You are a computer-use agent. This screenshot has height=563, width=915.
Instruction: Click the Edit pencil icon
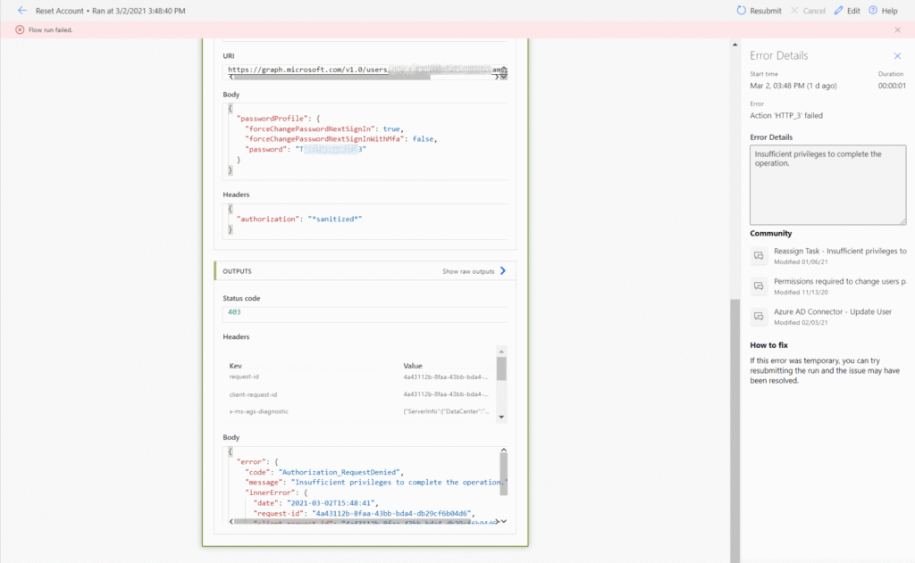pyautogui.click(x=838, y=11)
